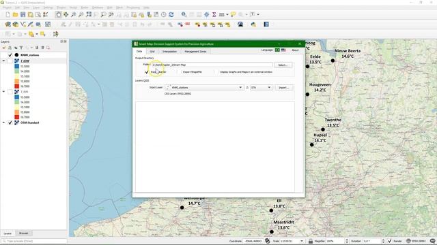This screenshot has height=245, width=437.
Task: Click into the output Folder path field
Action: coord(212,65)
